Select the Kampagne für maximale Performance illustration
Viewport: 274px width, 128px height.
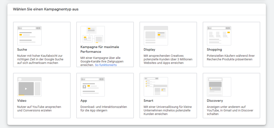coord(93,34)
